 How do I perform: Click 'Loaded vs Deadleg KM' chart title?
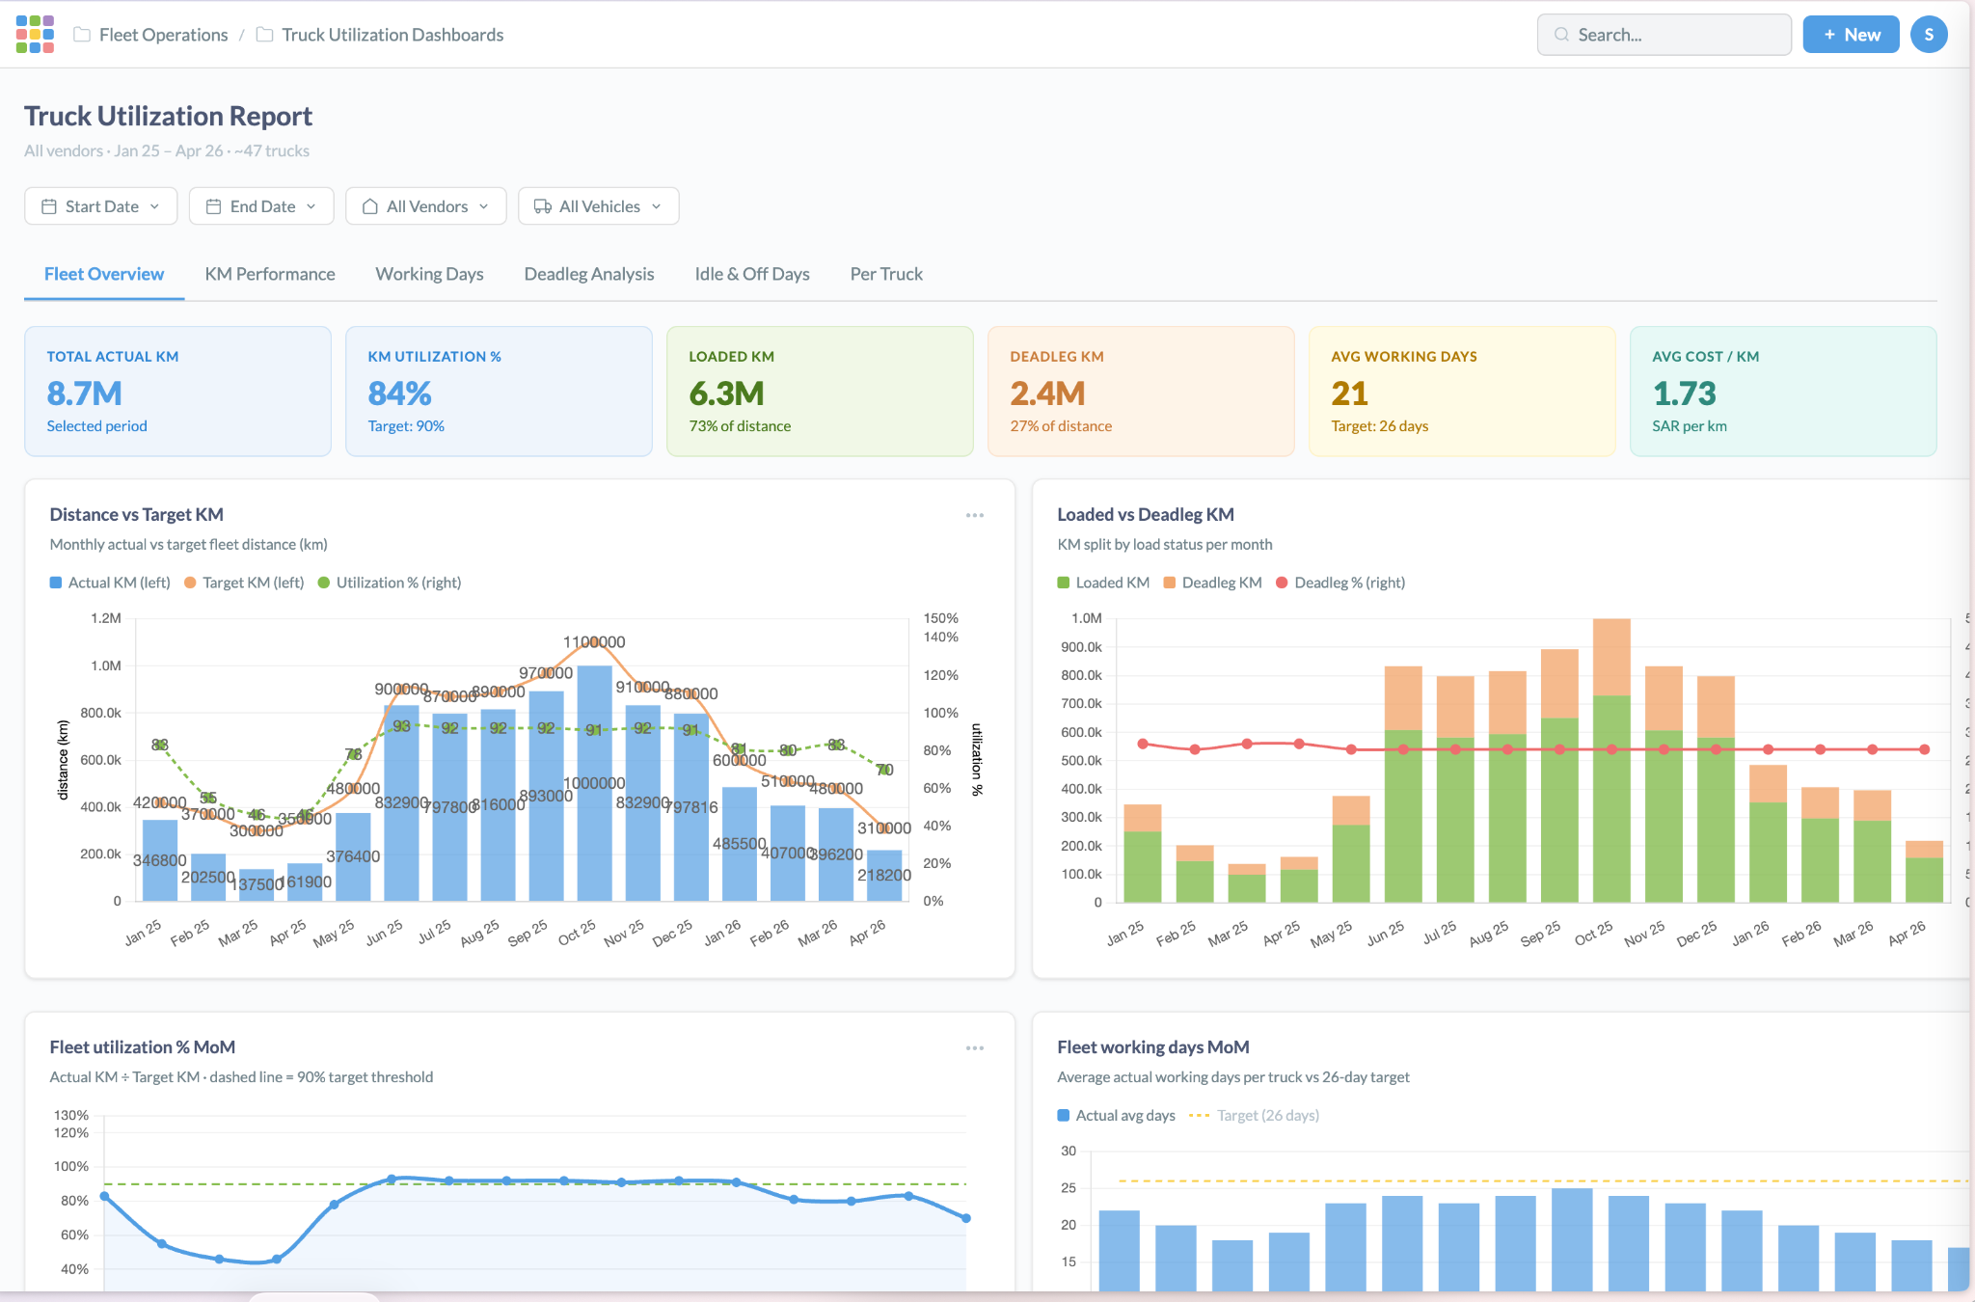tap(1145, 515)
